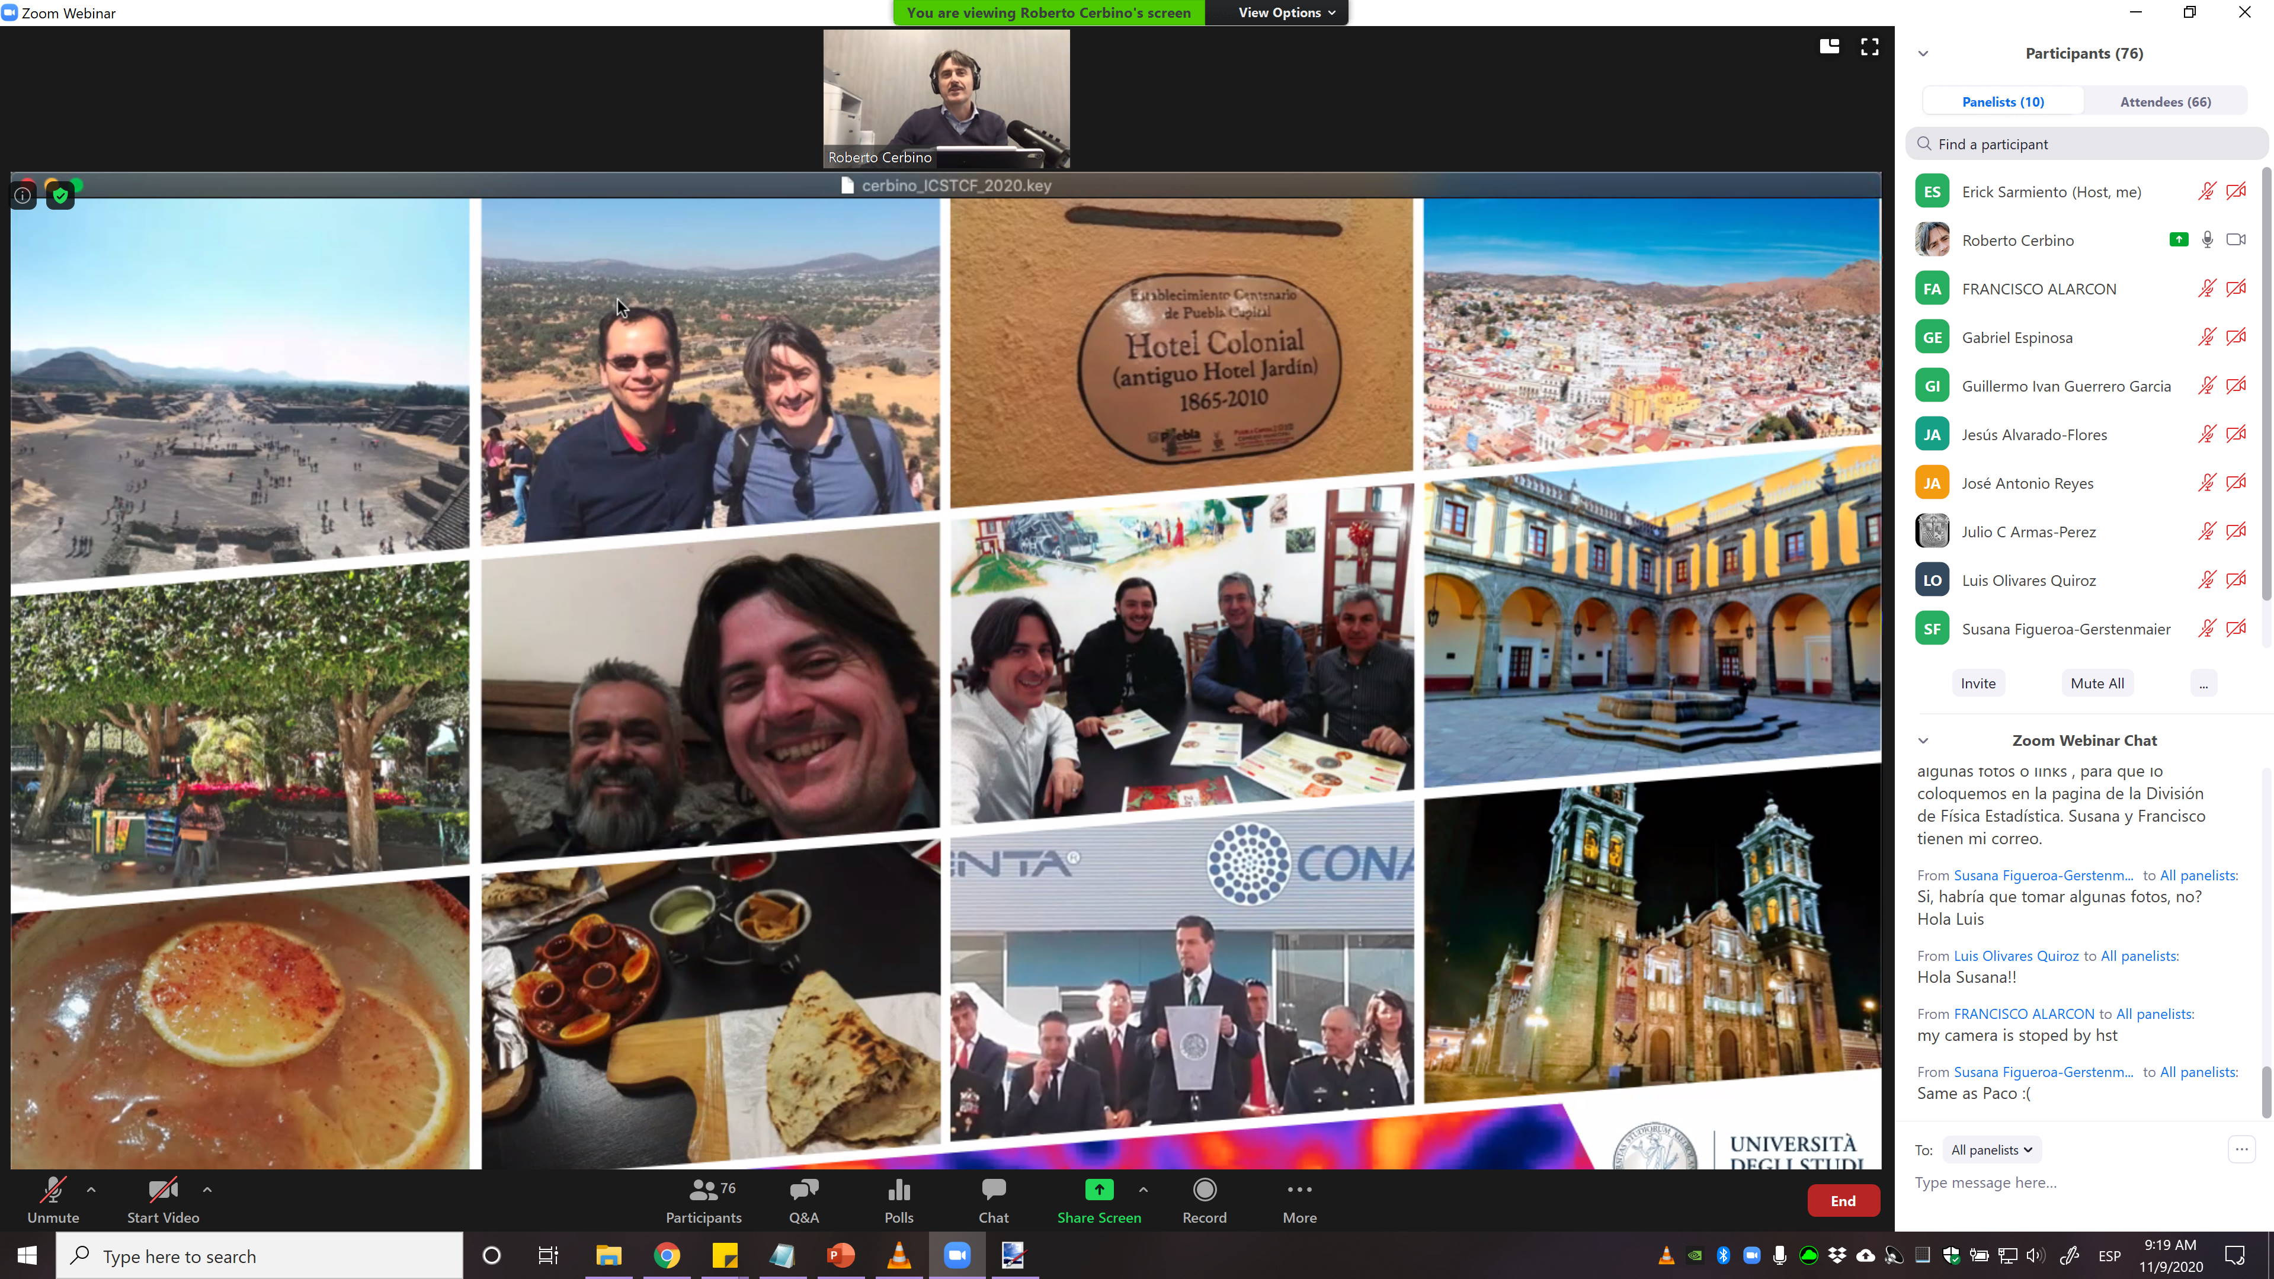Viewport: 2274px width, 1279px height.
Task: Click Julio C Armas-Perez avatar
Action: pyautogui.click(x=1932, y=531)
